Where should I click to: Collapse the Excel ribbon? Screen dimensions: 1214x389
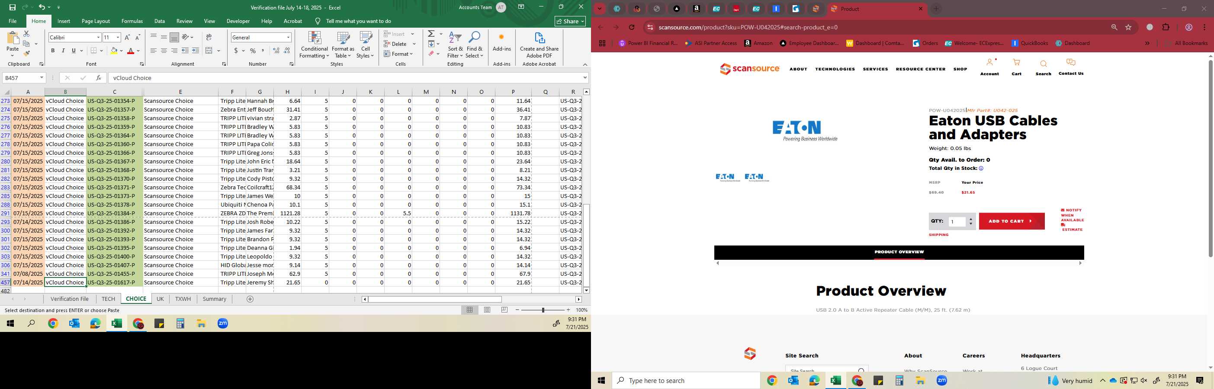(585, 64)
